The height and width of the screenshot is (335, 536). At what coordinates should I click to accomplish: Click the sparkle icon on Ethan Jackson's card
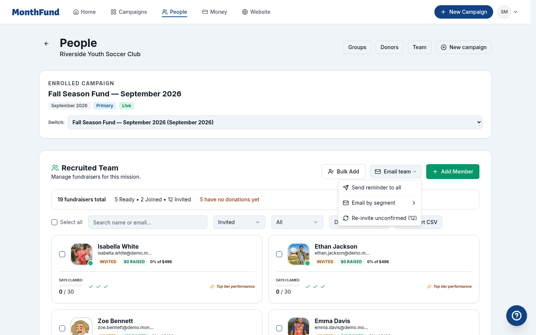point(429,287)
